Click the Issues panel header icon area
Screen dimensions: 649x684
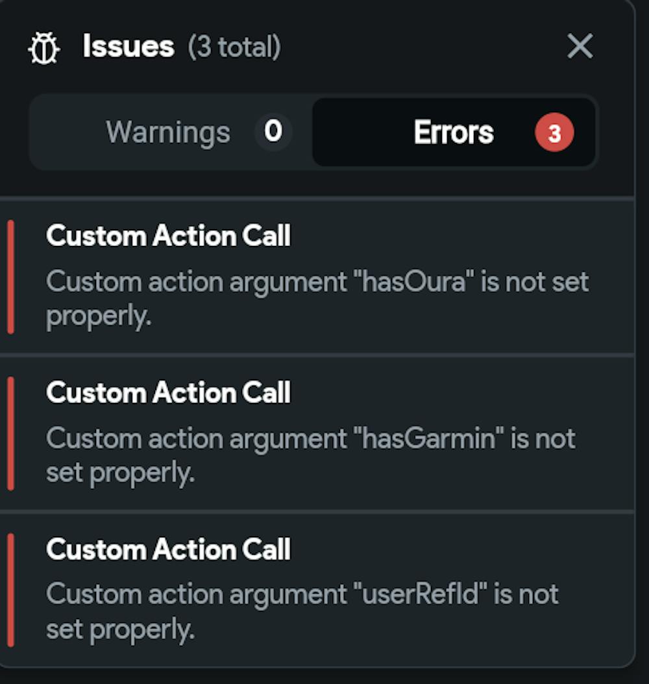(x=44, y=47)
